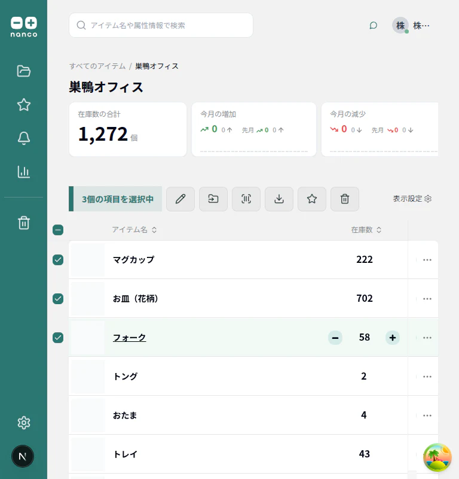Open trash icon in sidebar

point(24,223)
